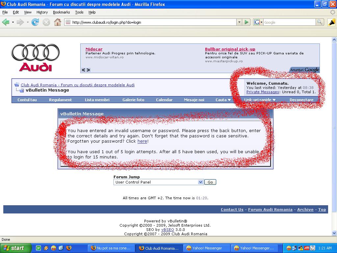This screenshot has width=337, height=253.
Task: Reload the page with the Reload icon
Action: pyautogui.click(x=35, y=22)
